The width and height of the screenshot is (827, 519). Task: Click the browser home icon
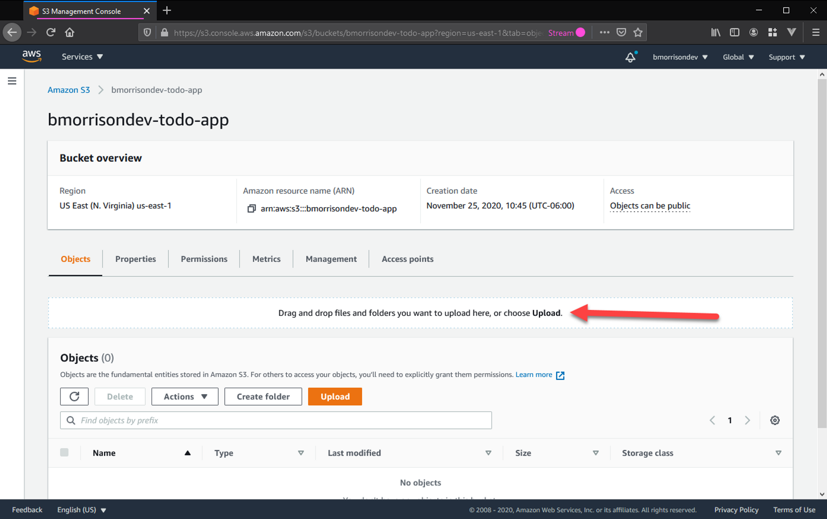tap(69, 32)
